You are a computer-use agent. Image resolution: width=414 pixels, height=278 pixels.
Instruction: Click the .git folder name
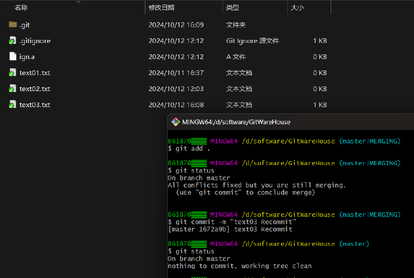point(24,25)
